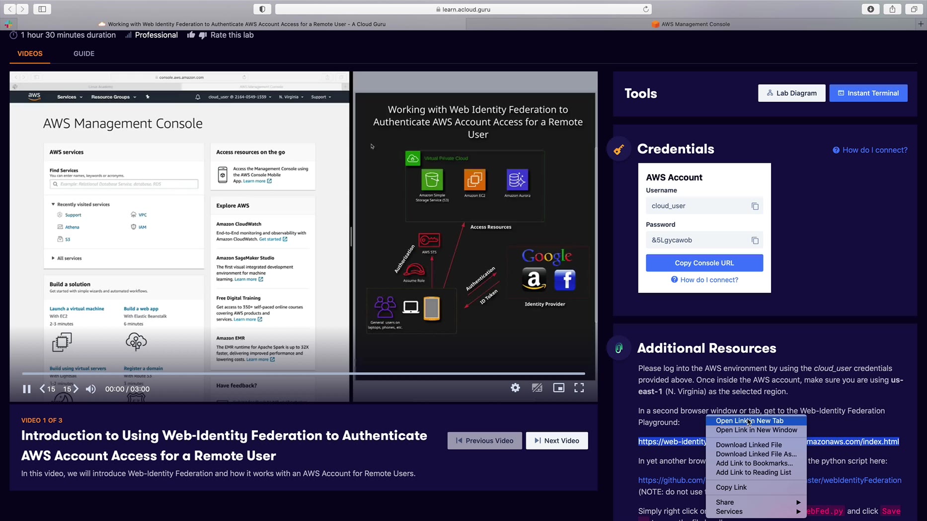Switch to the VIDEOS tab

[x=30, y=54]
